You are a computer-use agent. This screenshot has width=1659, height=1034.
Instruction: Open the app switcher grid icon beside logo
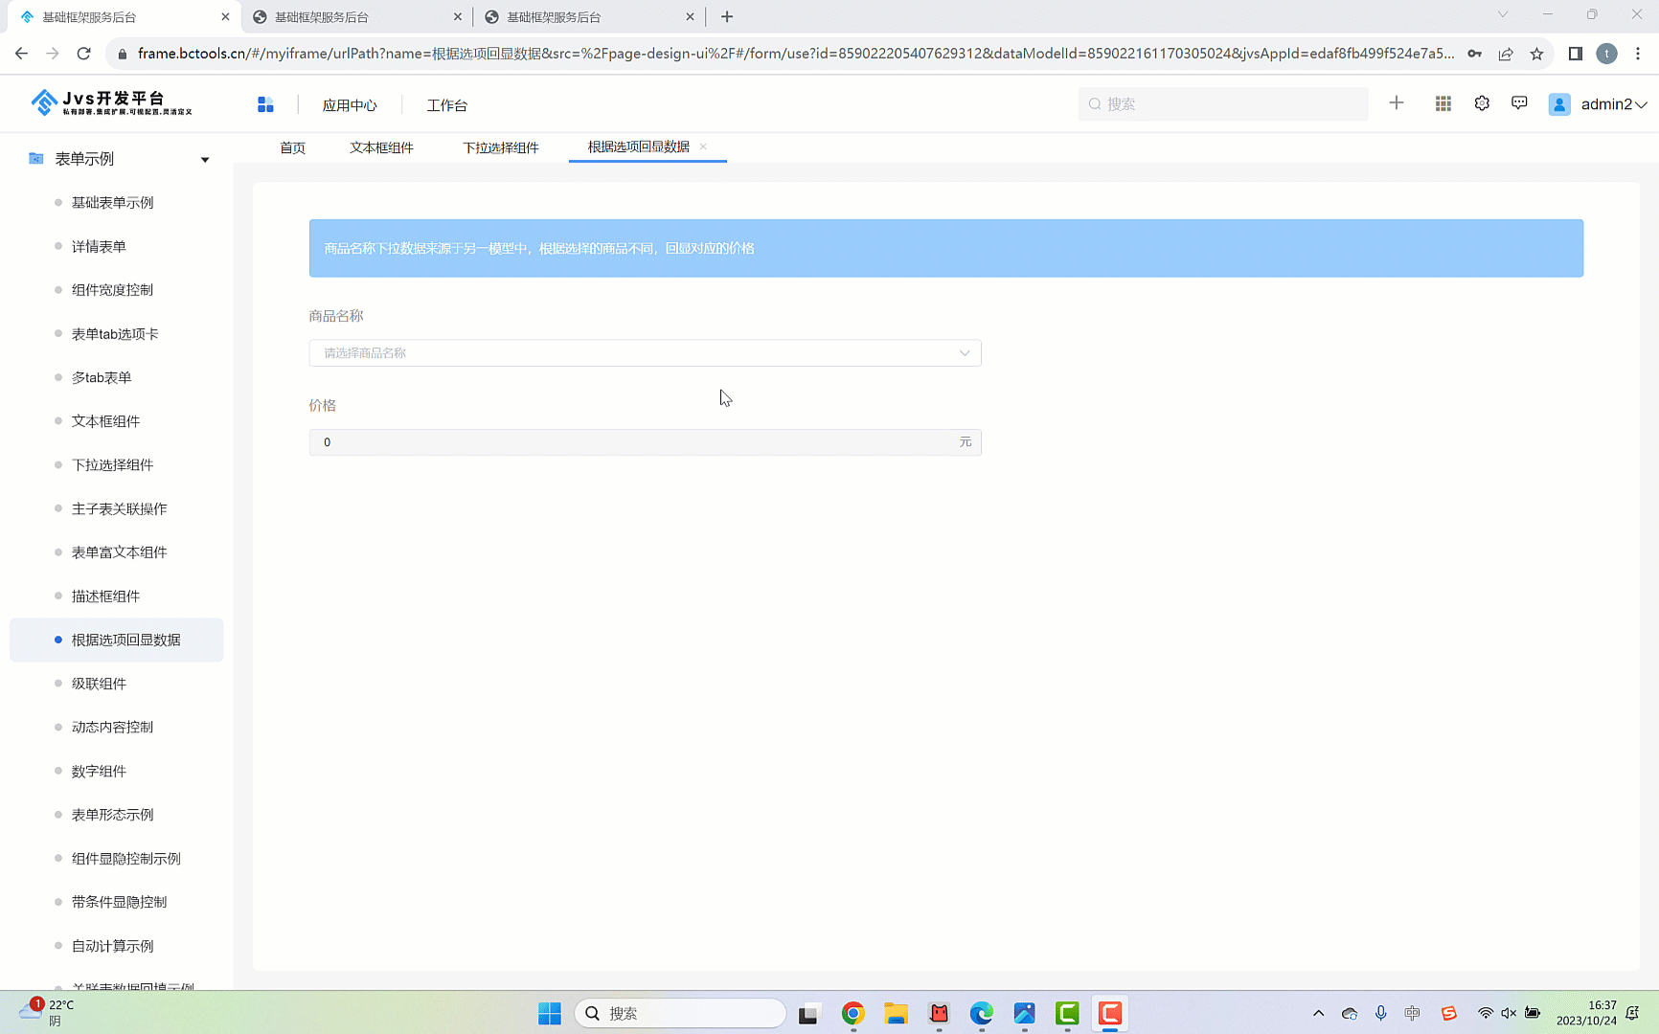(265, 104)
